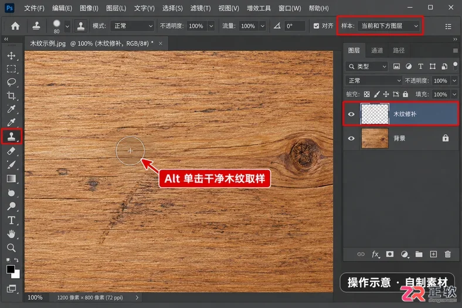Filter layers by pixel type

point(396,66)
